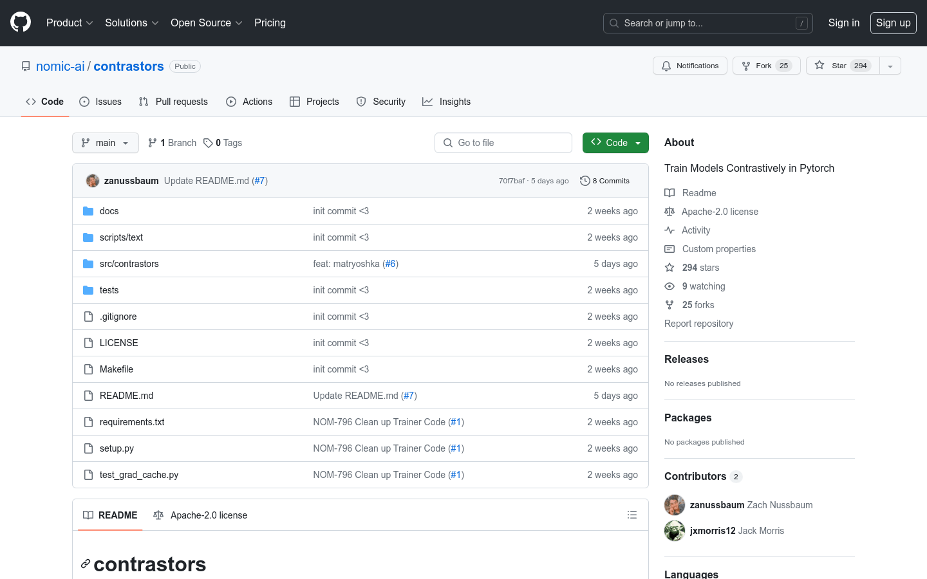
Task: Open the main branch selector
Action: 106,143
